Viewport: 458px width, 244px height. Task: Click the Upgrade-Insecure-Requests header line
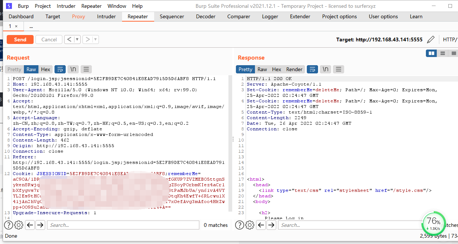click(x=54, y=213)
